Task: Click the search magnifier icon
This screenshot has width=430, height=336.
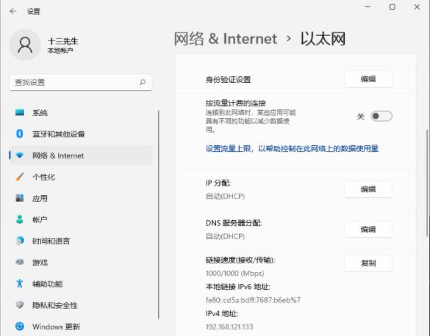Action: [x=143, y=82]
